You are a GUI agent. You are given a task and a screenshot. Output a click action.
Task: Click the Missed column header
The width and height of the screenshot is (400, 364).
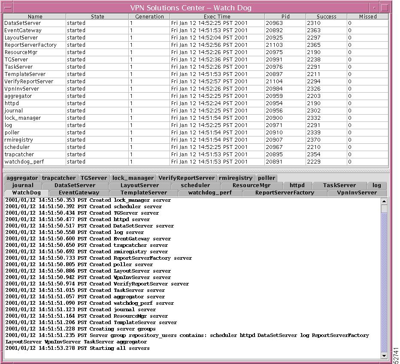click(x=368, y=17)
